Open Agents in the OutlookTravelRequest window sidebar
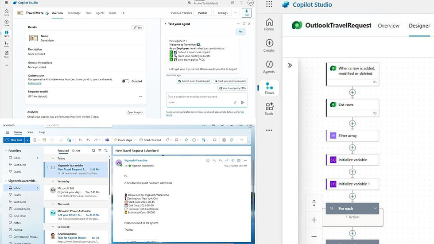The width and height of the screenshot is (434, 244). [269, 67]
